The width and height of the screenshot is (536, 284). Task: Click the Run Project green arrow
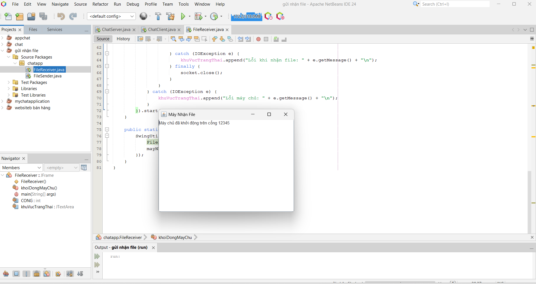coord(183,16)
